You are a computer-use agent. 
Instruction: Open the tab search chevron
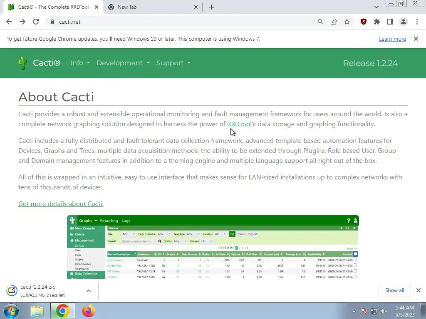click(x=376, y=7)
